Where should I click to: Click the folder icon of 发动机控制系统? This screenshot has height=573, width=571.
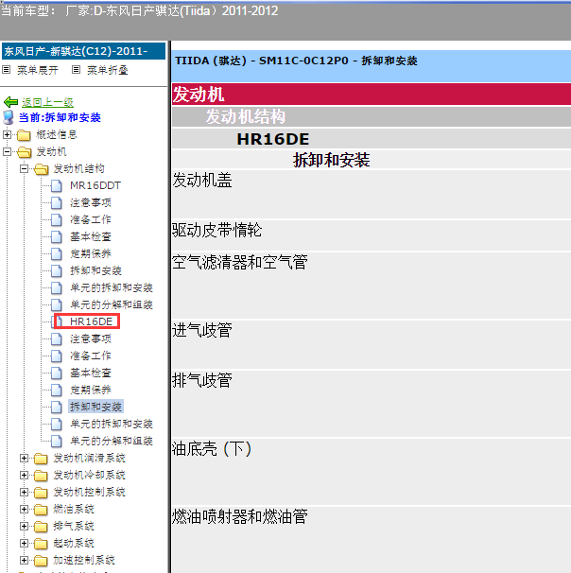[x=41, y=493]
